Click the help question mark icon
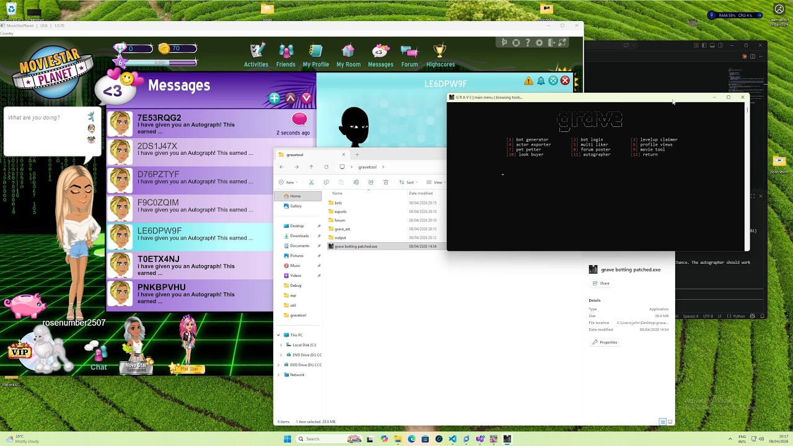 527,43
